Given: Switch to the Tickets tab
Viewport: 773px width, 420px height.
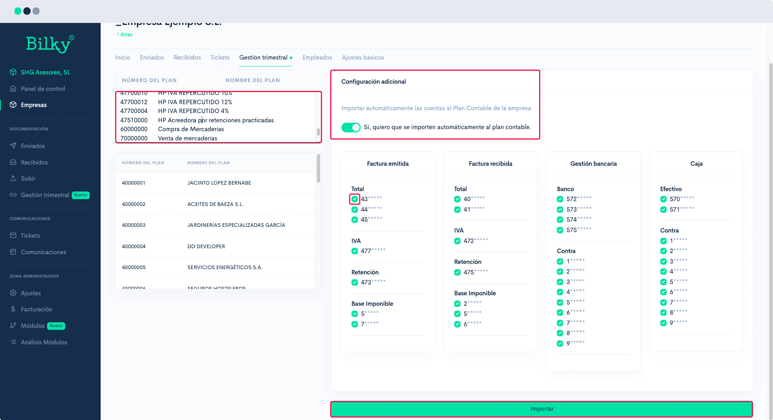Looking at the screenshot, I should [220, 58].
